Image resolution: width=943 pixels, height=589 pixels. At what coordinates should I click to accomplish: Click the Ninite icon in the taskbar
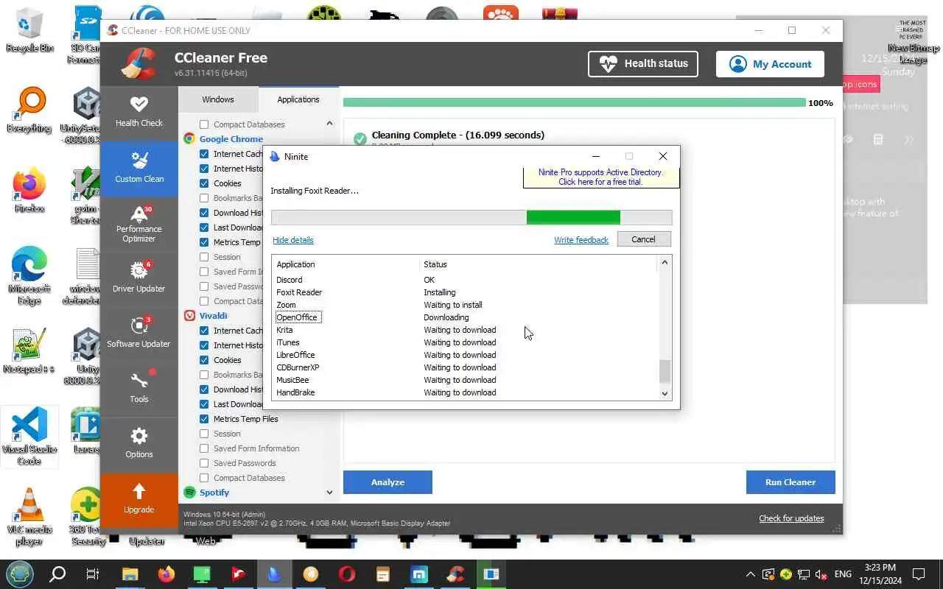(274, 574)
